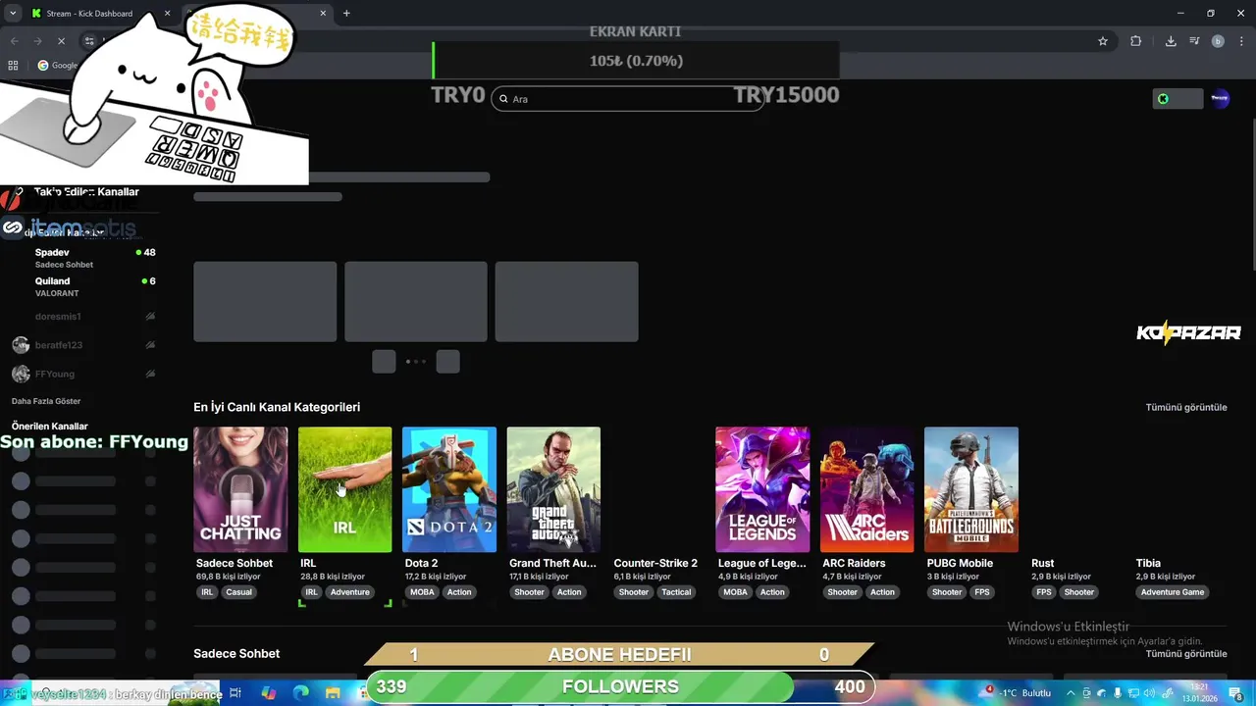This screenshot has height=706, width=1256.
Task: Select MOBA tag under Dota 2
Action: pos(422,592)
